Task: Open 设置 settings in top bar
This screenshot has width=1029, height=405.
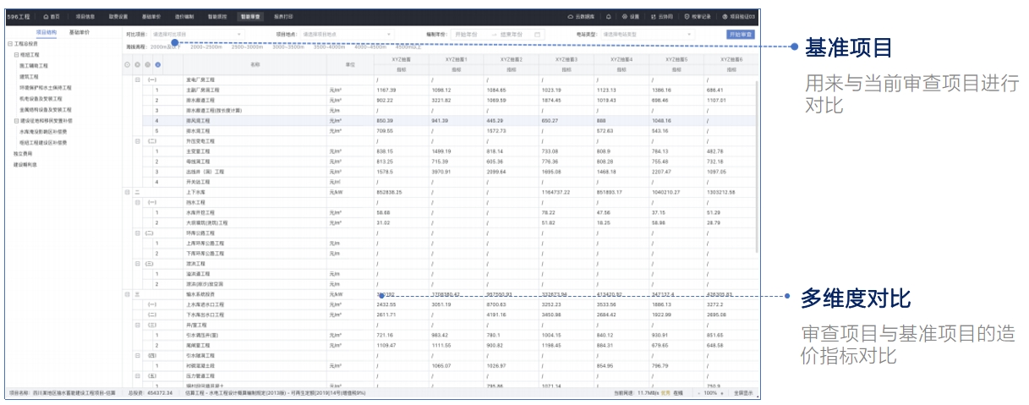Action: pos(631,16)
